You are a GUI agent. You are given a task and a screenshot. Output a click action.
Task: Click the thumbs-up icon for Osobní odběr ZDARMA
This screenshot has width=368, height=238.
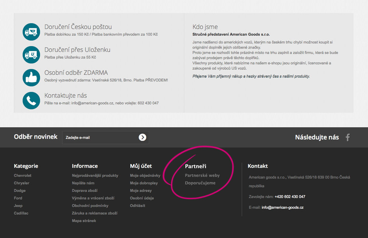pos(31,78)
